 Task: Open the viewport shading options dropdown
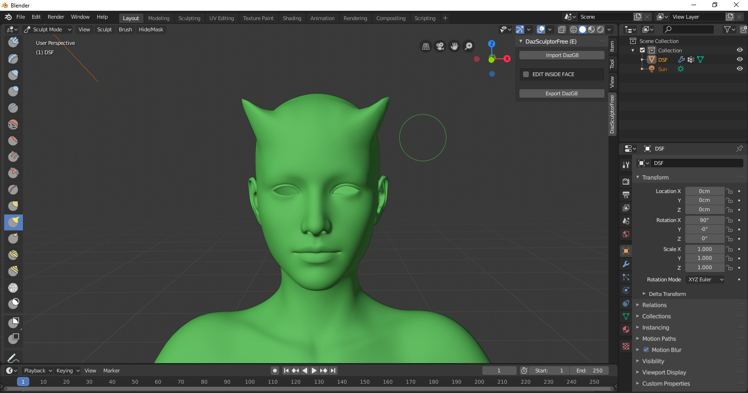click(609, 29)
